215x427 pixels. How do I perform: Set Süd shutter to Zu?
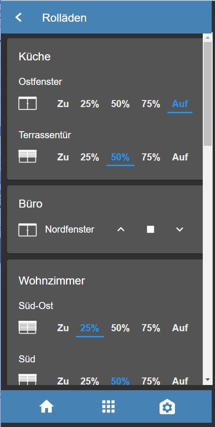[x=63, y=381]
